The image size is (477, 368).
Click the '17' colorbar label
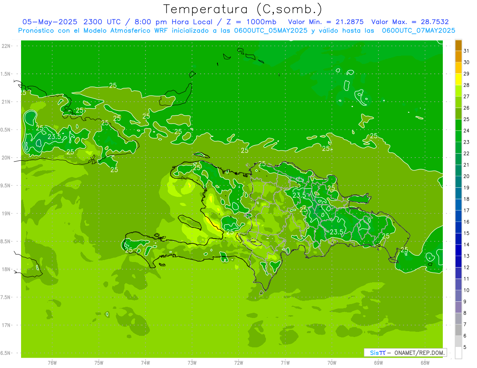click(x=467, y=210)
